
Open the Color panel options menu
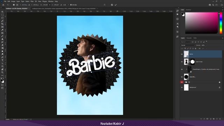(223, 10)
